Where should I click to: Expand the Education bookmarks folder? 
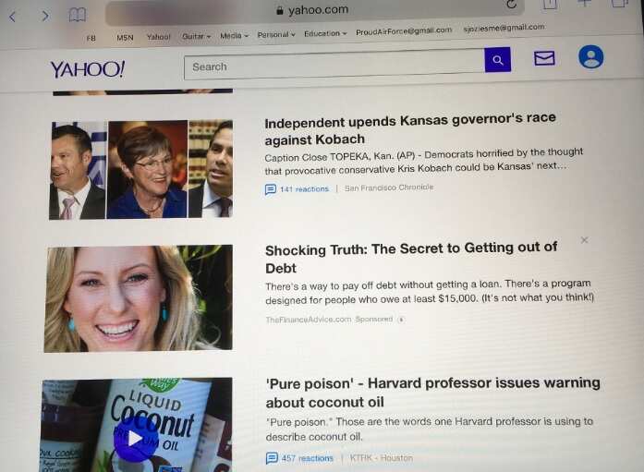click(325, 33)
